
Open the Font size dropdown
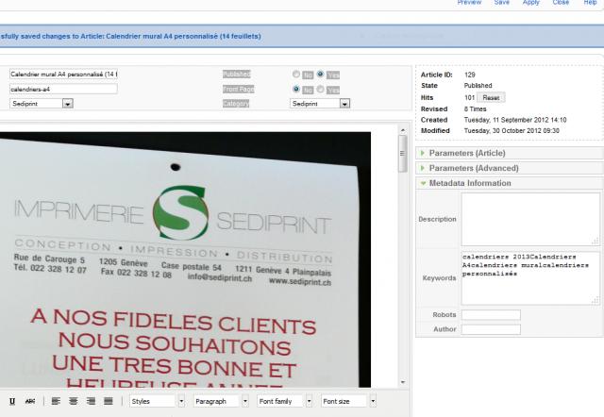[348, 401]
